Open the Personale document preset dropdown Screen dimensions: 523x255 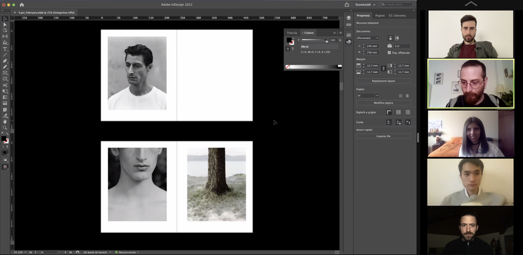[367, 38]
